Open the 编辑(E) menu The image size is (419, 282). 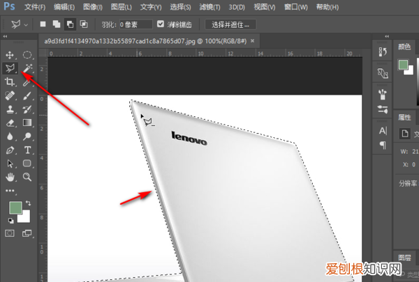pos(64,7)
